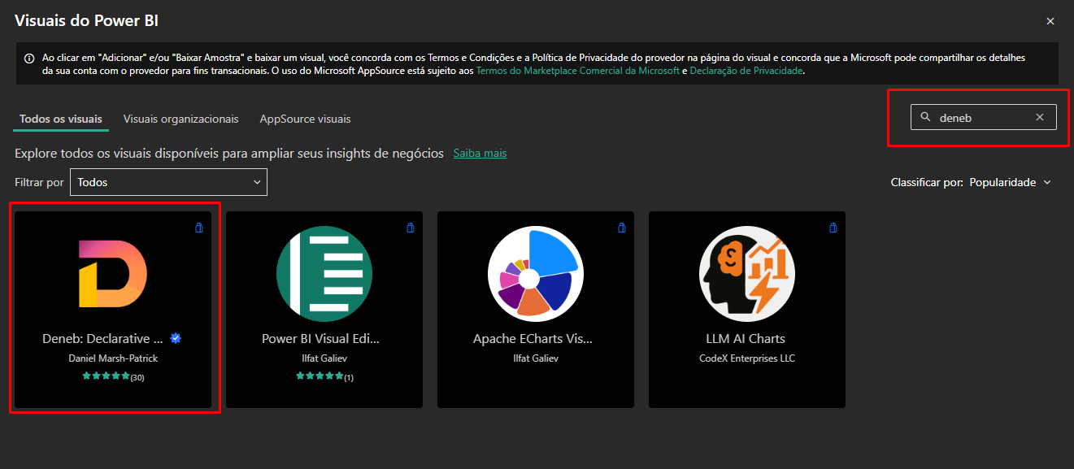Open the Deneb visual card thumbnail
This screenshot has width=1074, height=469.
pos(114,273)
